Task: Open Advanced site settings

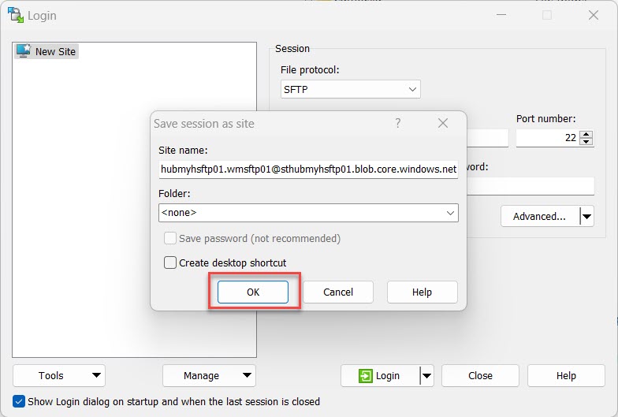Action: 539,216
